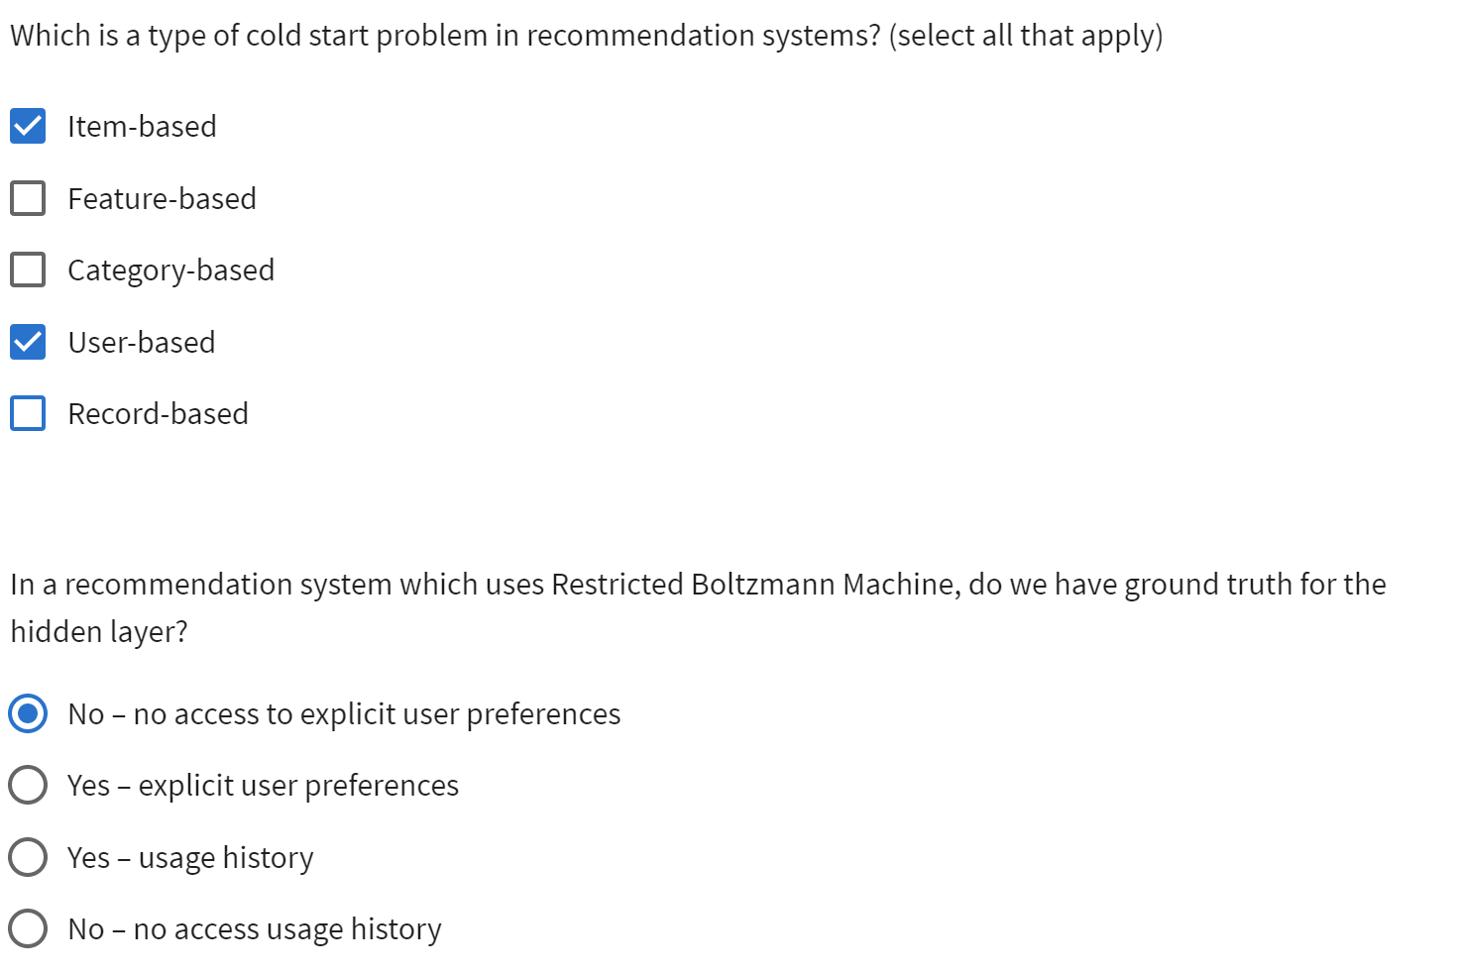Click the Feature-based label text
Screen dimensions: 1458x973
pyautogui.click(x=162, y=197)
